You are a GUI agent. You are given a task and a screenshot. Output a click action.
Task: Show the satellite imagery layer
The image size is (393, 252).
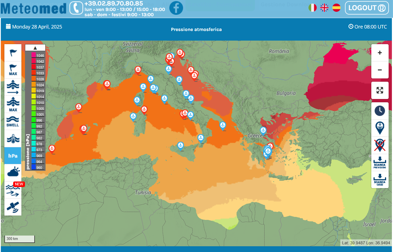click(13, 207)
